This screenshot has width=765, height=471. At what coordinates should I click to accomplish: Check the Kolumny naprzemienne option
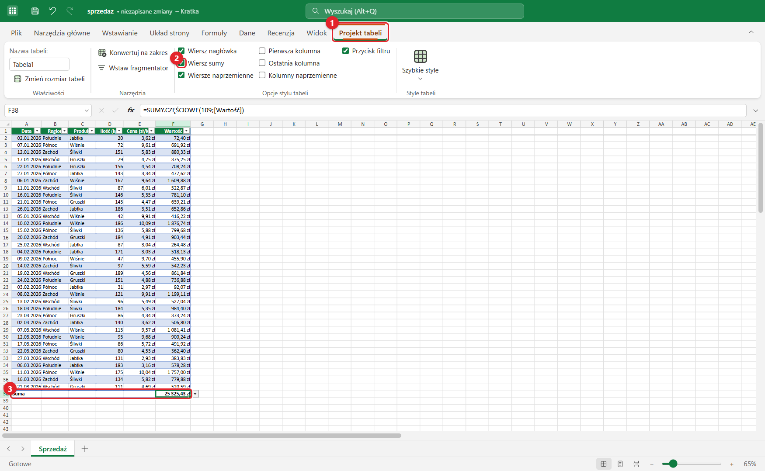[x=262, y=75]
